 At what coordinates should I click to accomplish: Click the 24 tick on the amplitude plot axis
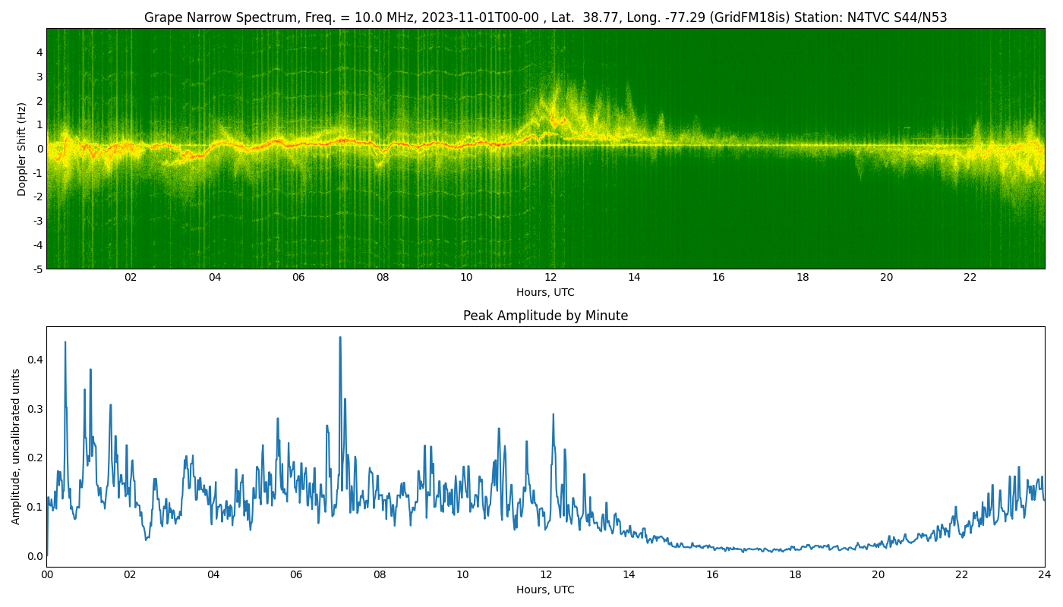1044,574
